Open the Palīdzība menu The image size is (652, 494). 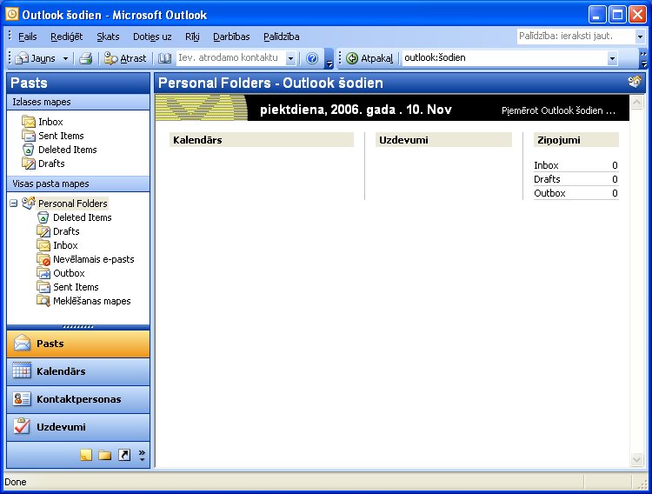tap(282, 37)
